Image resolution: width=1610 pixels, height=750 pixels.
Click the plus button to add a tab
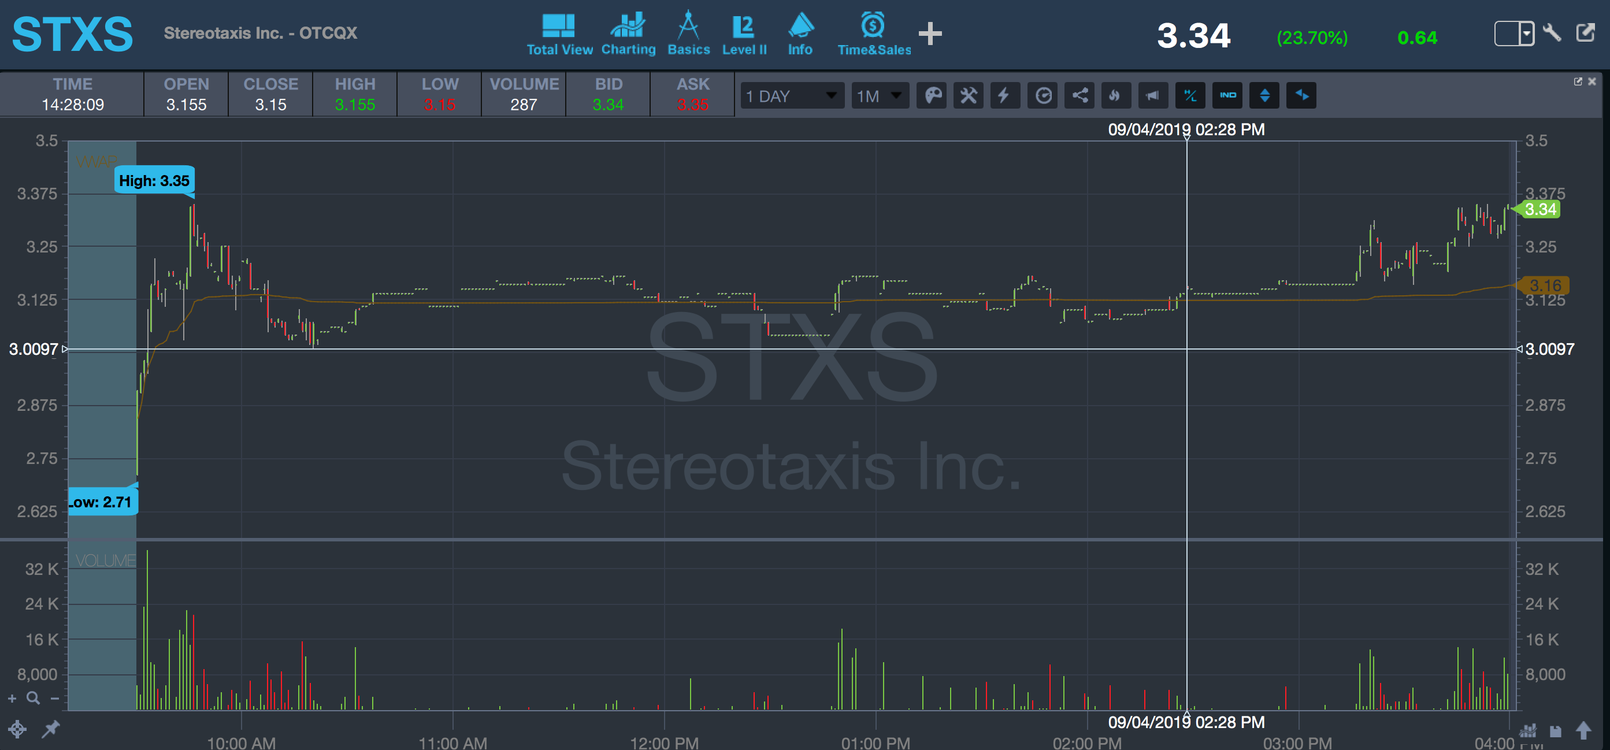tap(930, 34)
